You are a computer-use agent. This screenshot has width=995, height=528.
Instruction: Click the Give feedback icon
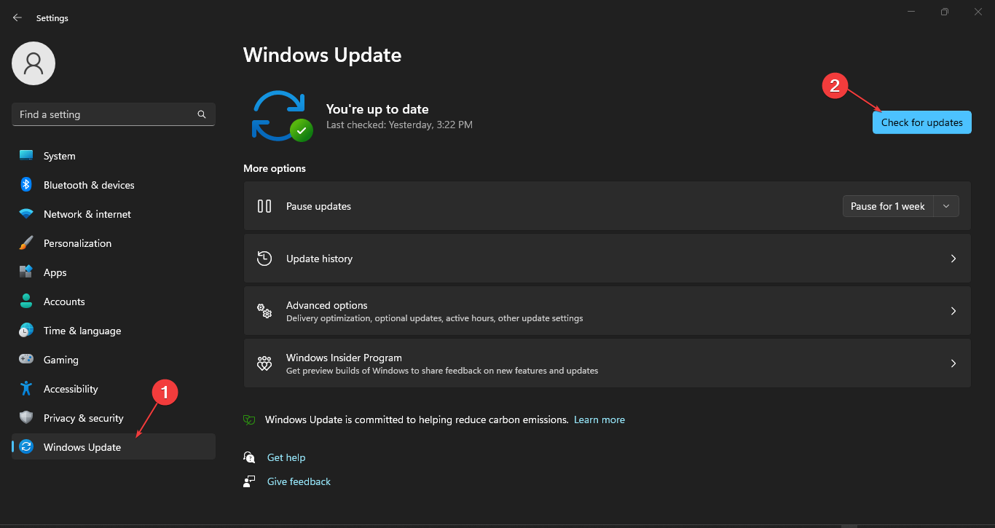pos(250,481)
